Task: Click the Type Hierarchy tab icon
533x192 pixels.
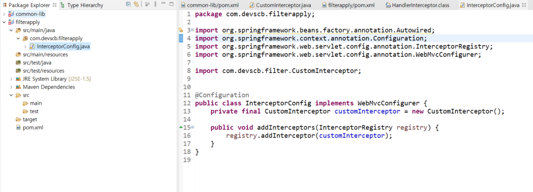Action: click(x=62, y=5)
